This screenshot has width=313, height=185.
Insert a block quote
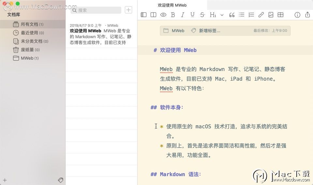click(232, 15)
